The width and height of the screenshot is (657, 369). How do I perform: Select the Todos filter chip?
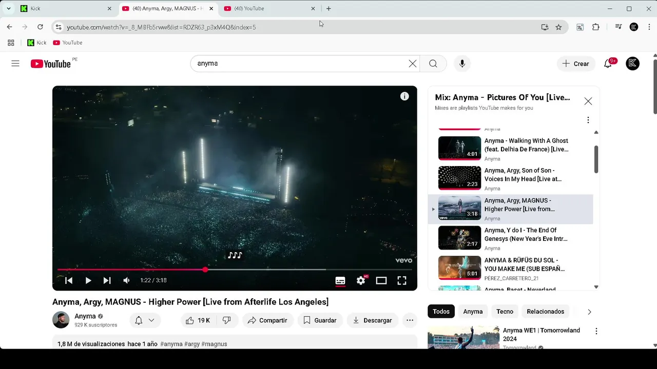pos(441,312)
